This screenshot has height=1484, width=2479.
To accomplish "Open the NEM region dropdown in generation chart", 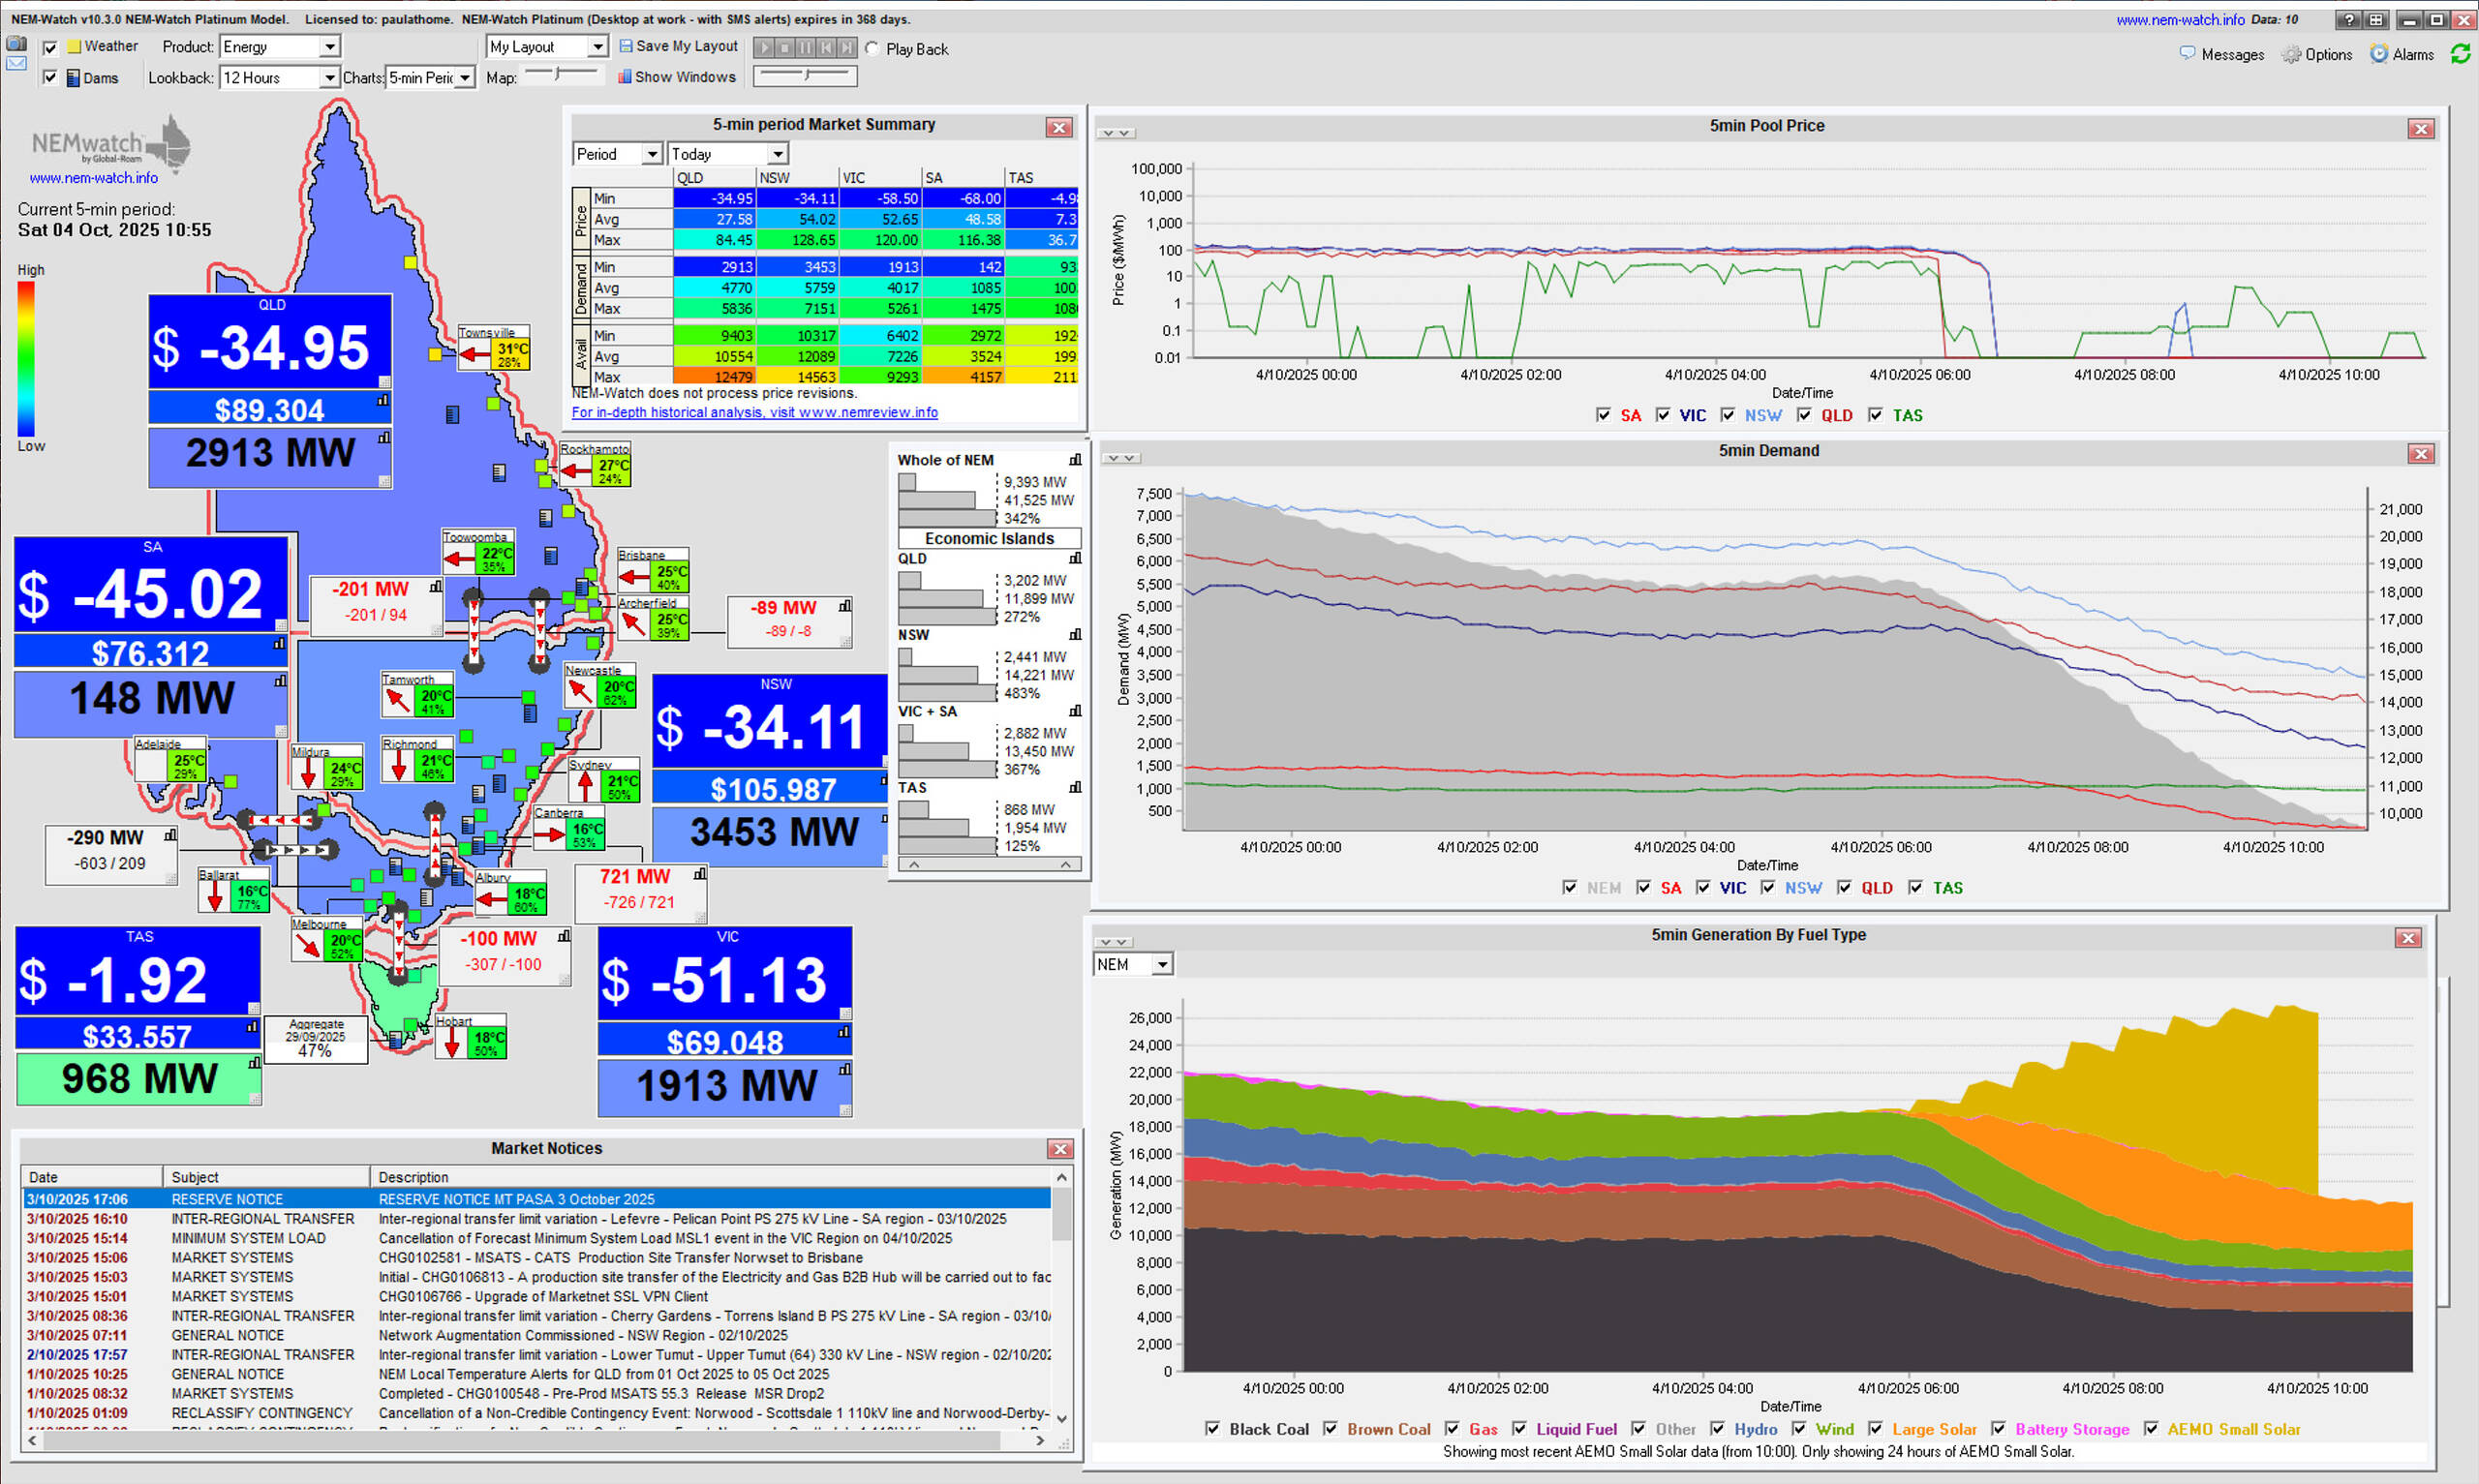I will pos(1161,965).
